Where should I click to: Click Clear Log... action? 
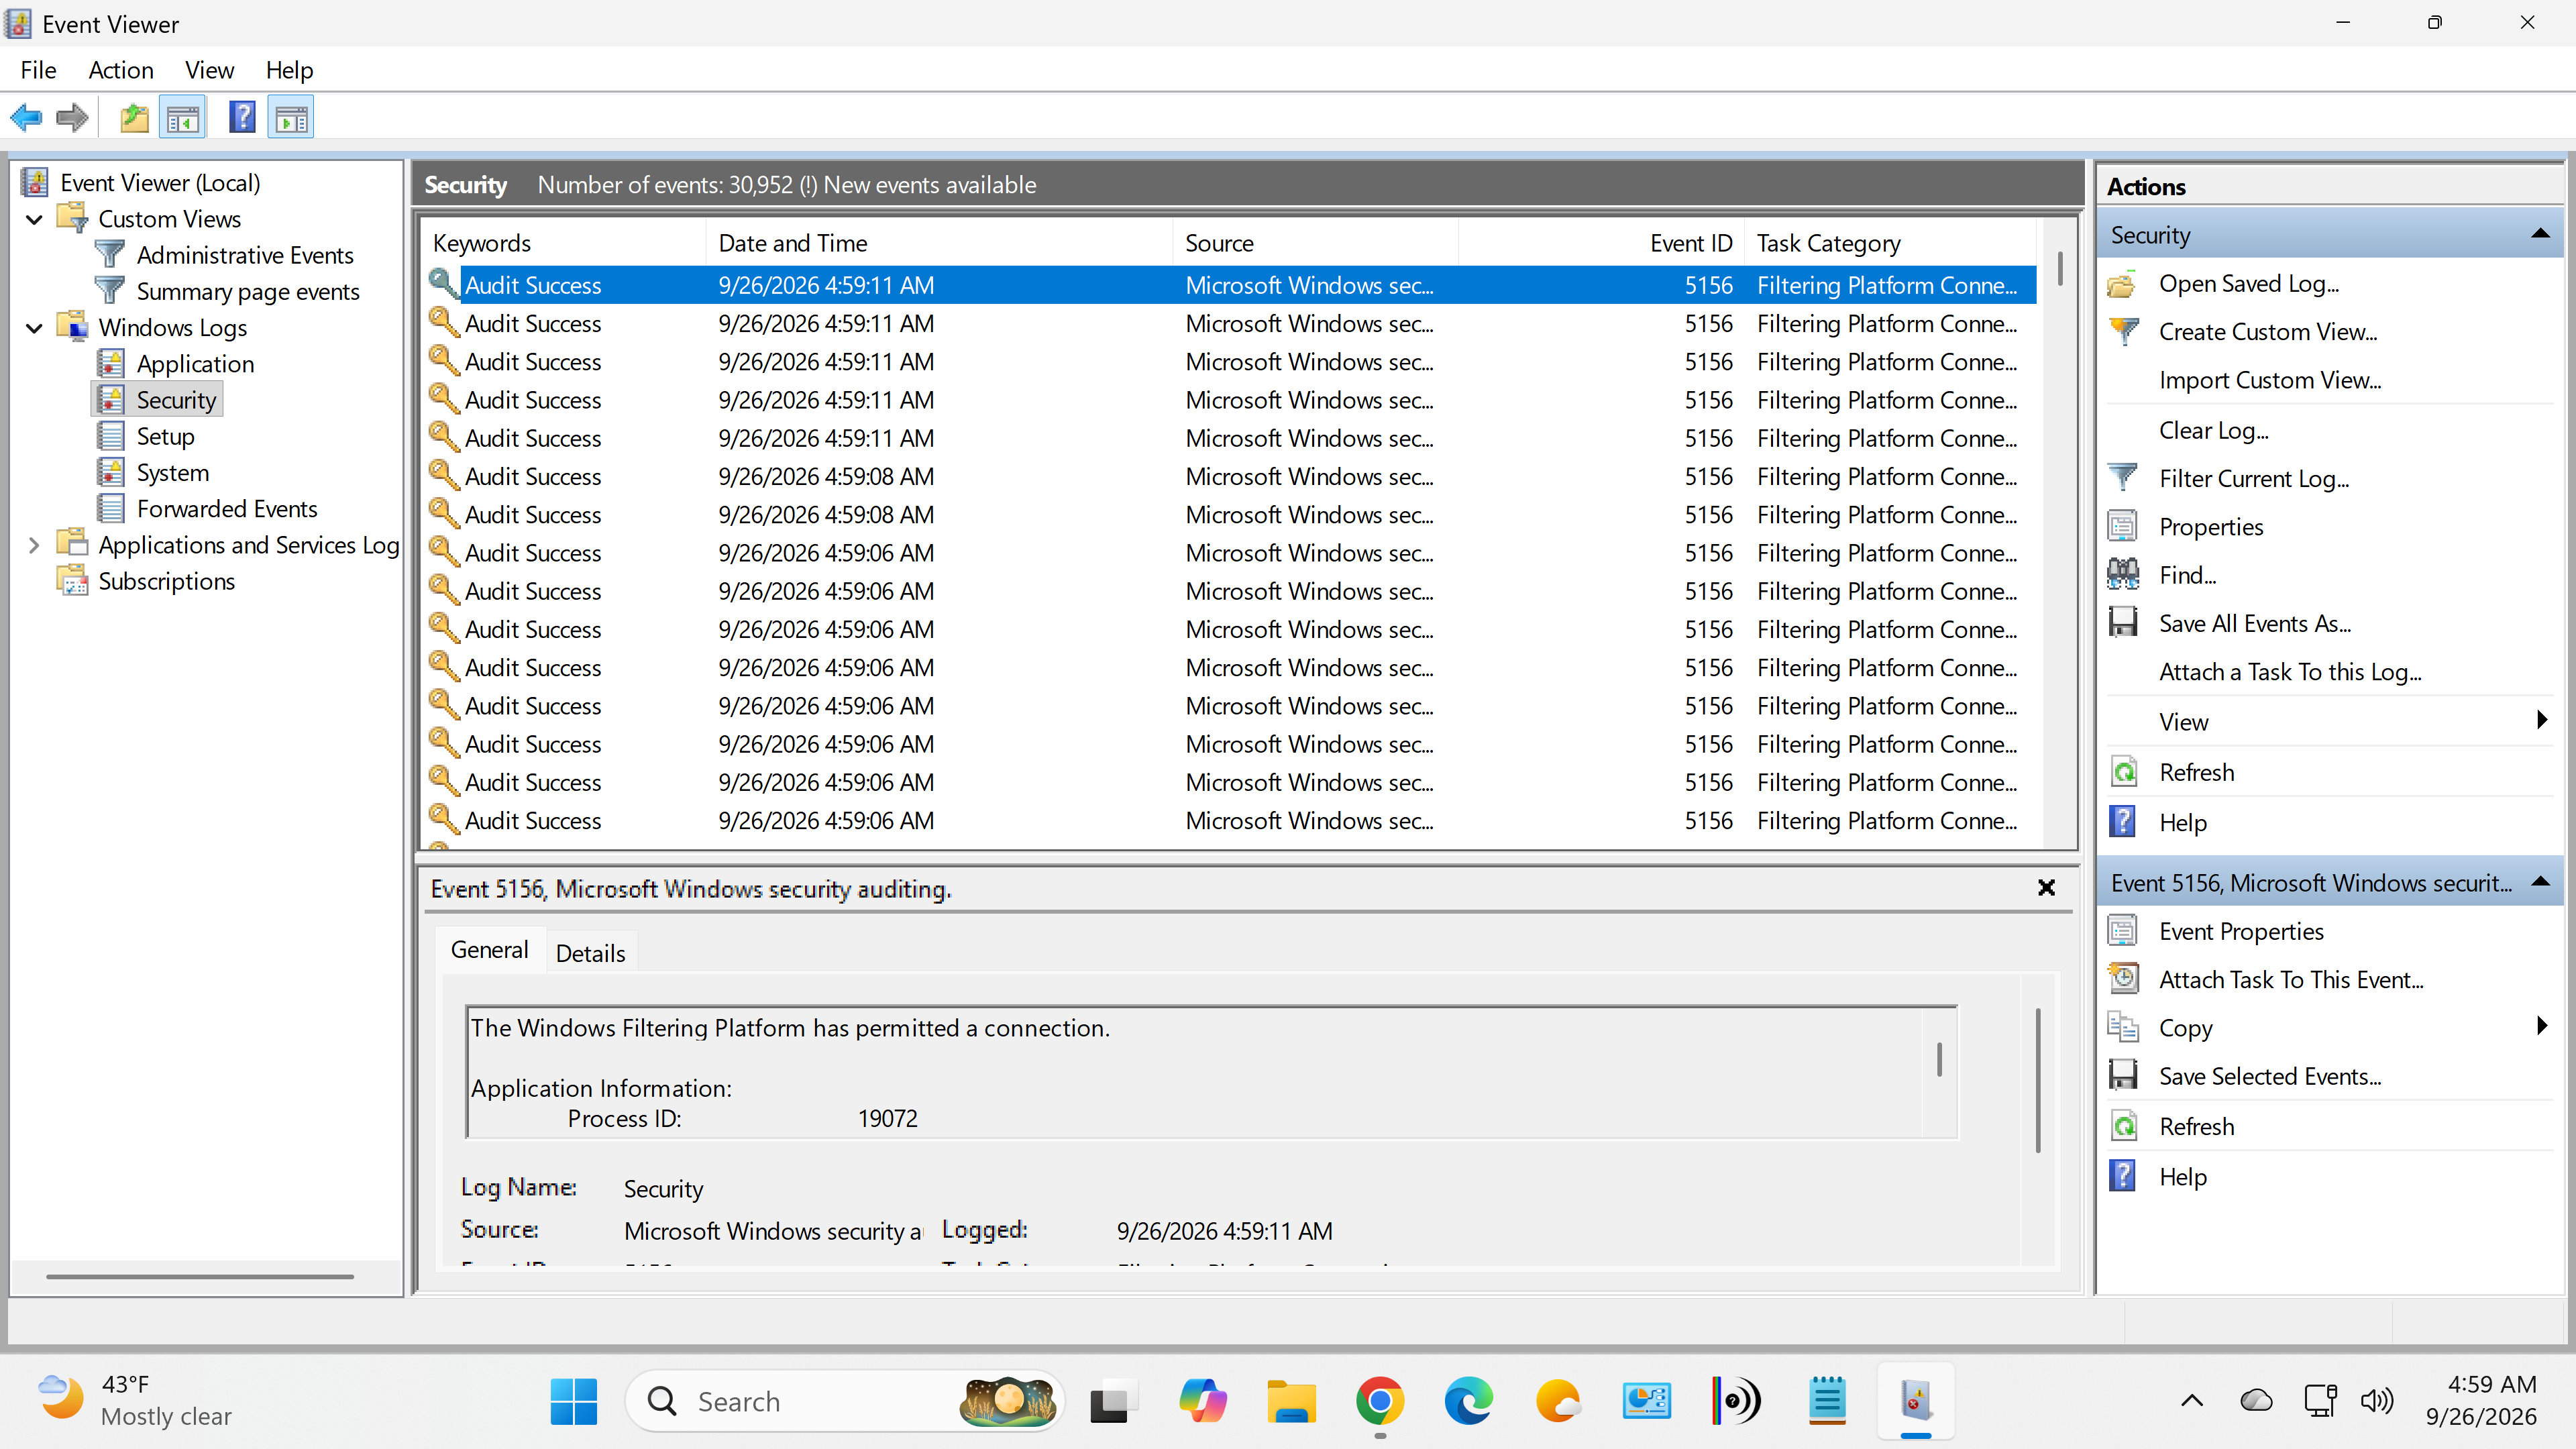[x=2213, y=430]
